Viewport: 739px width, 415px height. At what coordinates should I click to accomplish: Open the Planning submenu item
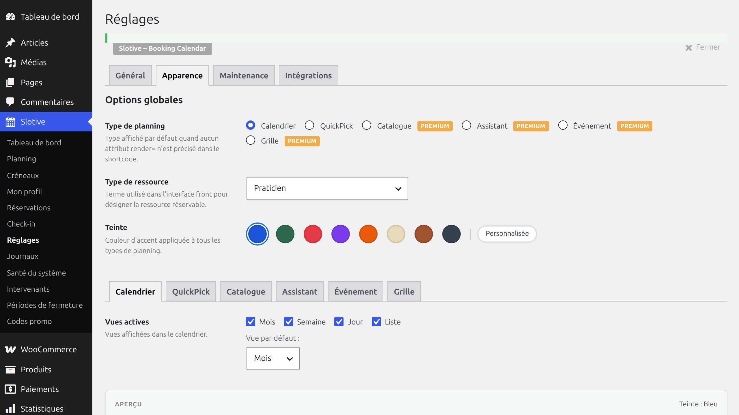point(22,159)
